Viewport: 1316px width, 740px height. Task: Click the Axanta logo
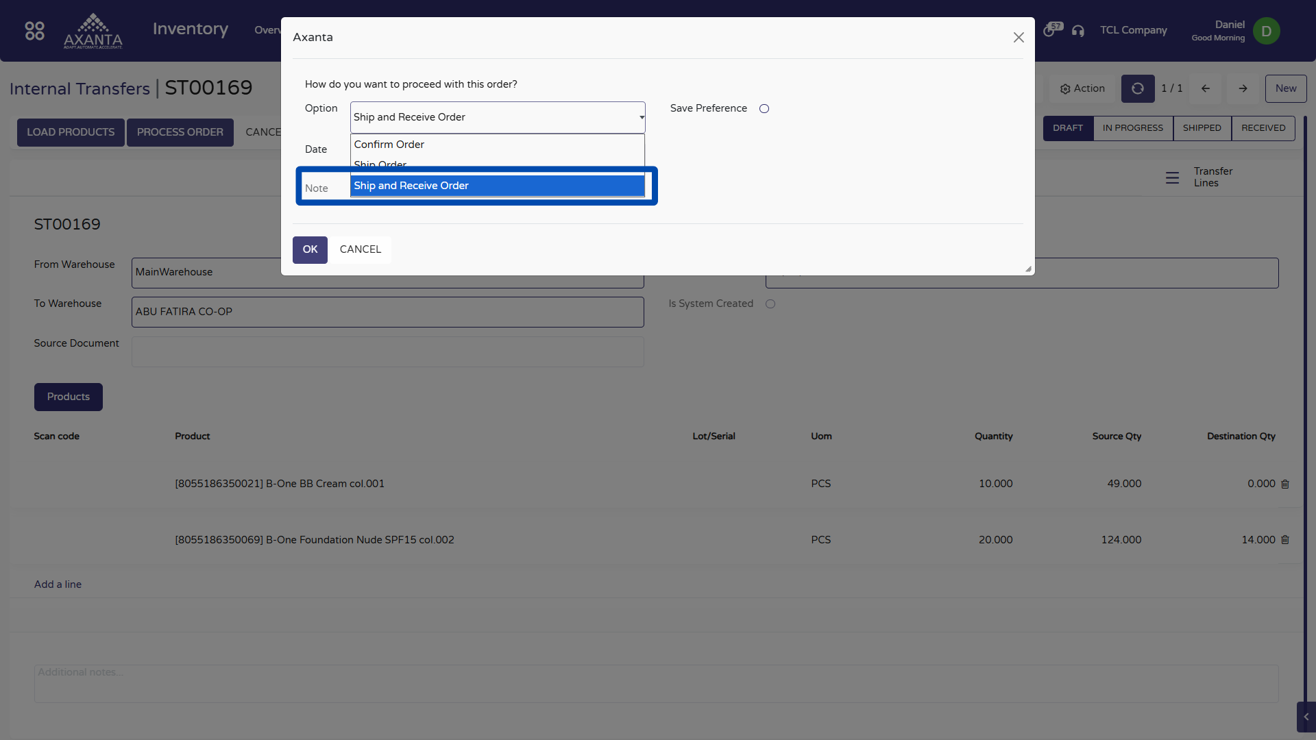click(x=93, y=31)
